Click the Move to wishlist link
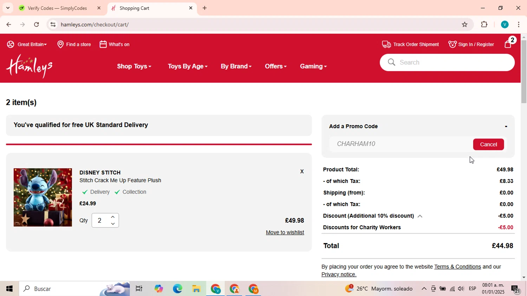527x296 pixels. 285,232
